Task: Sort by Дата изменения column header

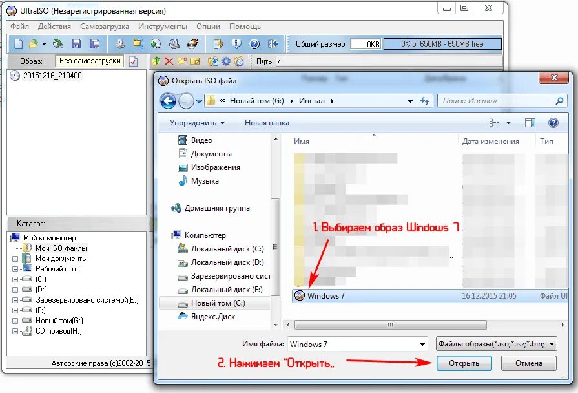Action: point(490,142)
